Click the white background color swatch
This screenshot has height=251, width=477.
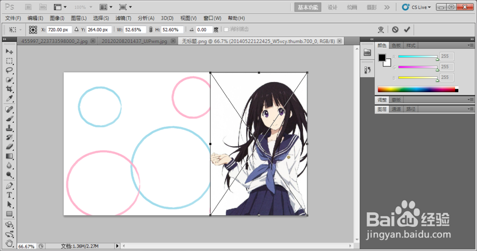click(387, 63)
